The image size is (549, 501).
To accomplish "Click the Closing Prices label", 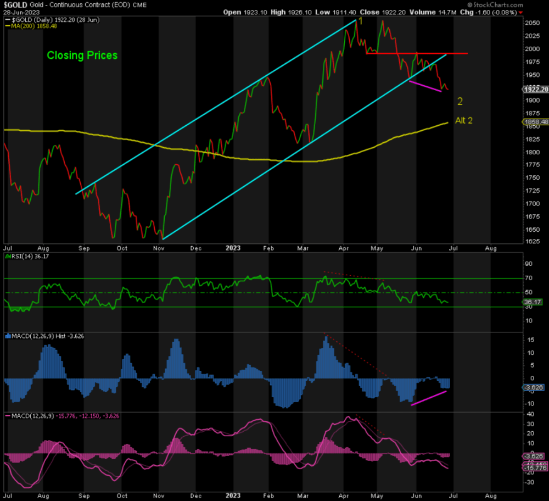I will click(82, 55).
